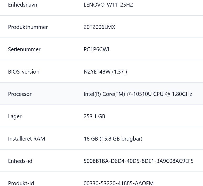
Task: Click the Enheds-id label
Action: [x=20, y=161]
